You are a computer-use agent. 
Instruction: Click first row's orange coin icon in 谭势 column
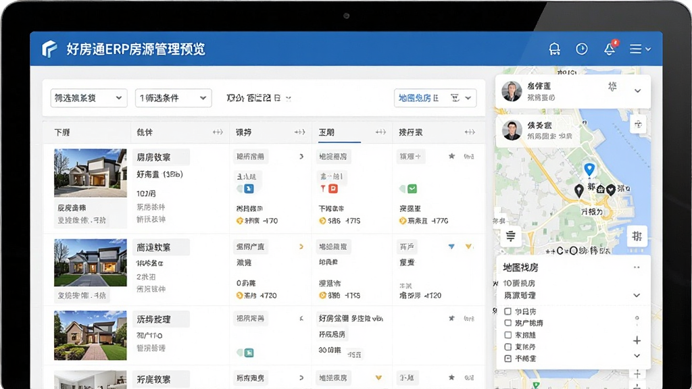240,221
